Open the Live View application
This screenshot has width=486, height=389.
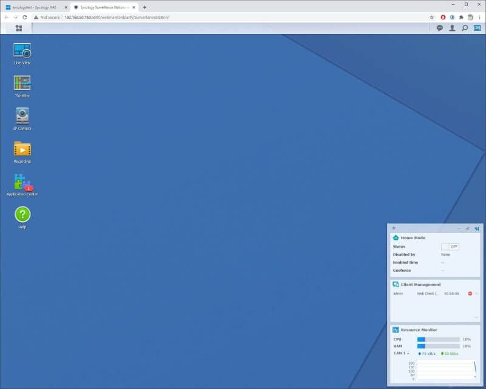pos(22,51)
